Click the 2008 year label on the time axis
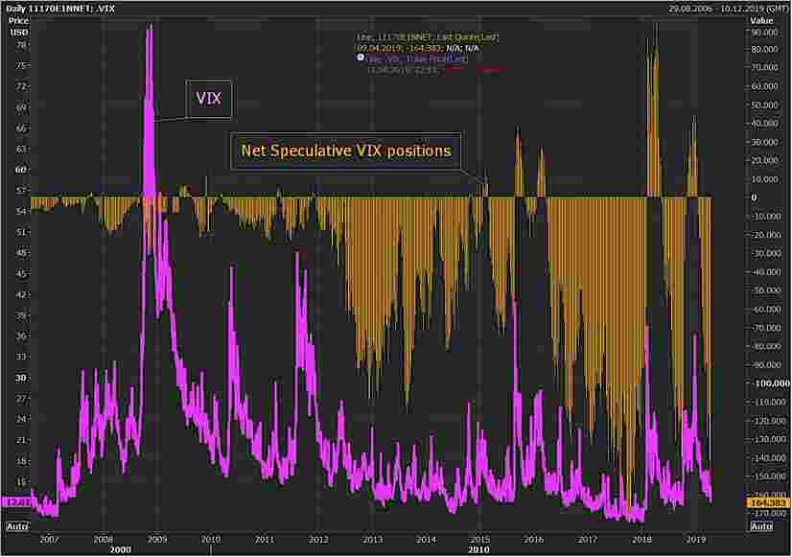792x557 pixels. (x=104, y=541)
